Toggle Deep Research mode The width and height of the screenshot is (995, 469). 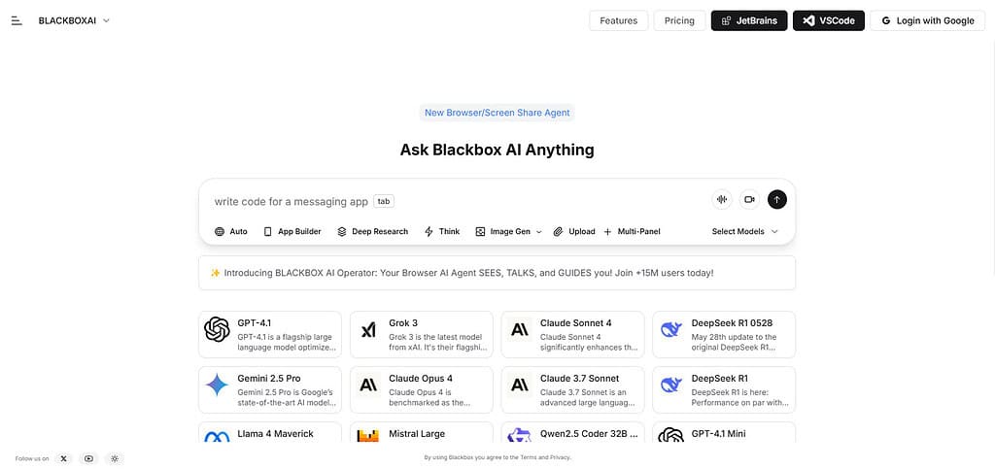click(372, 231)
